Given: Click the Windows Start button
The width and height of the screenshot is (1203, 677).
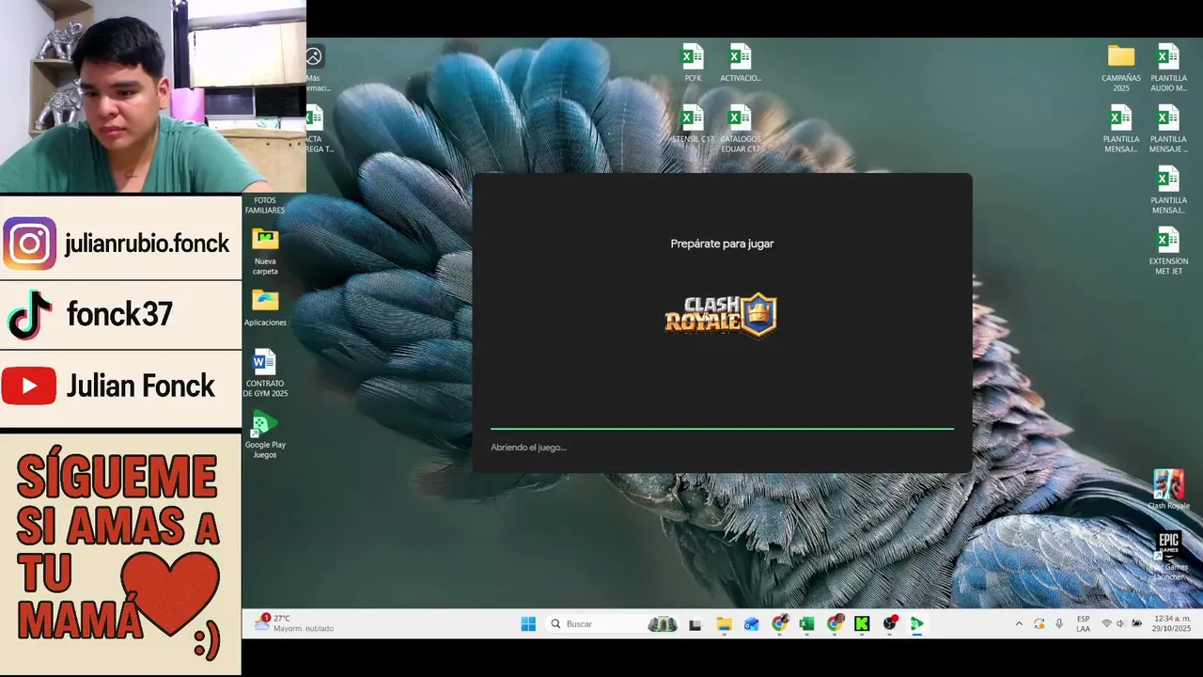Looking at the screenshot, I should tap(528, 623).
